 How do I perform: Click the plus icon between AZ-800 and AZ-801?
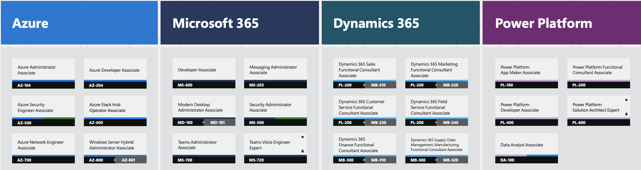pos(115,160)
